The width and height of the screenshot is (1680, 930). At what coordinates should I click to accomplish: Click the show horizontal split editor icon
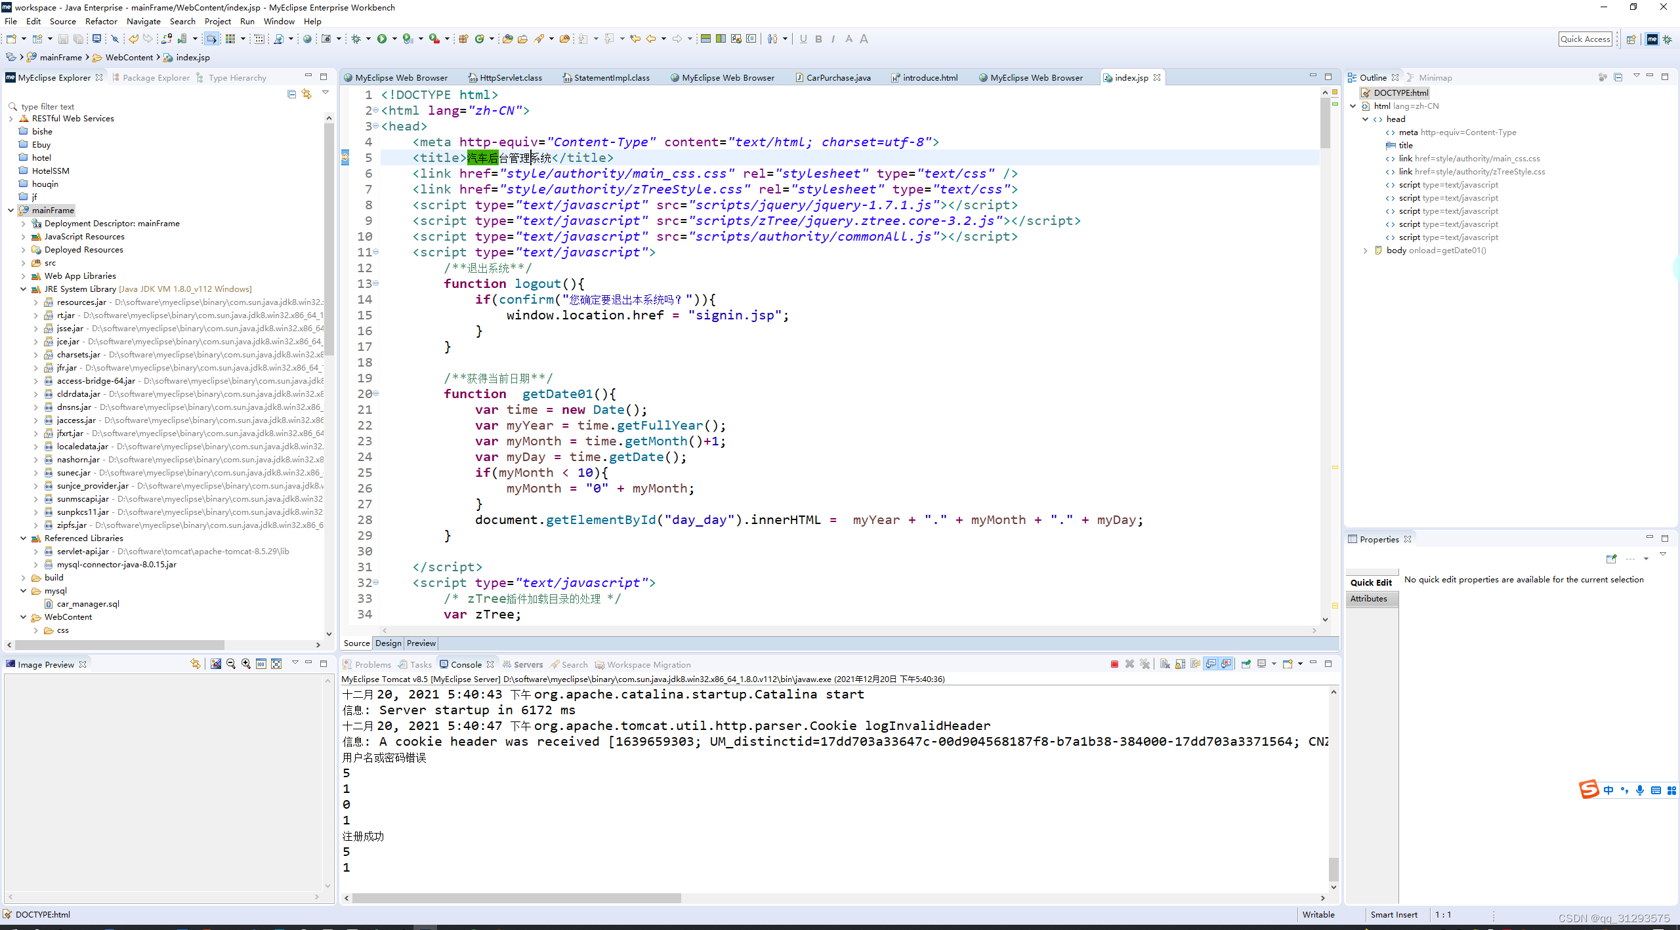pyautogui.click(x=705, y=39)
